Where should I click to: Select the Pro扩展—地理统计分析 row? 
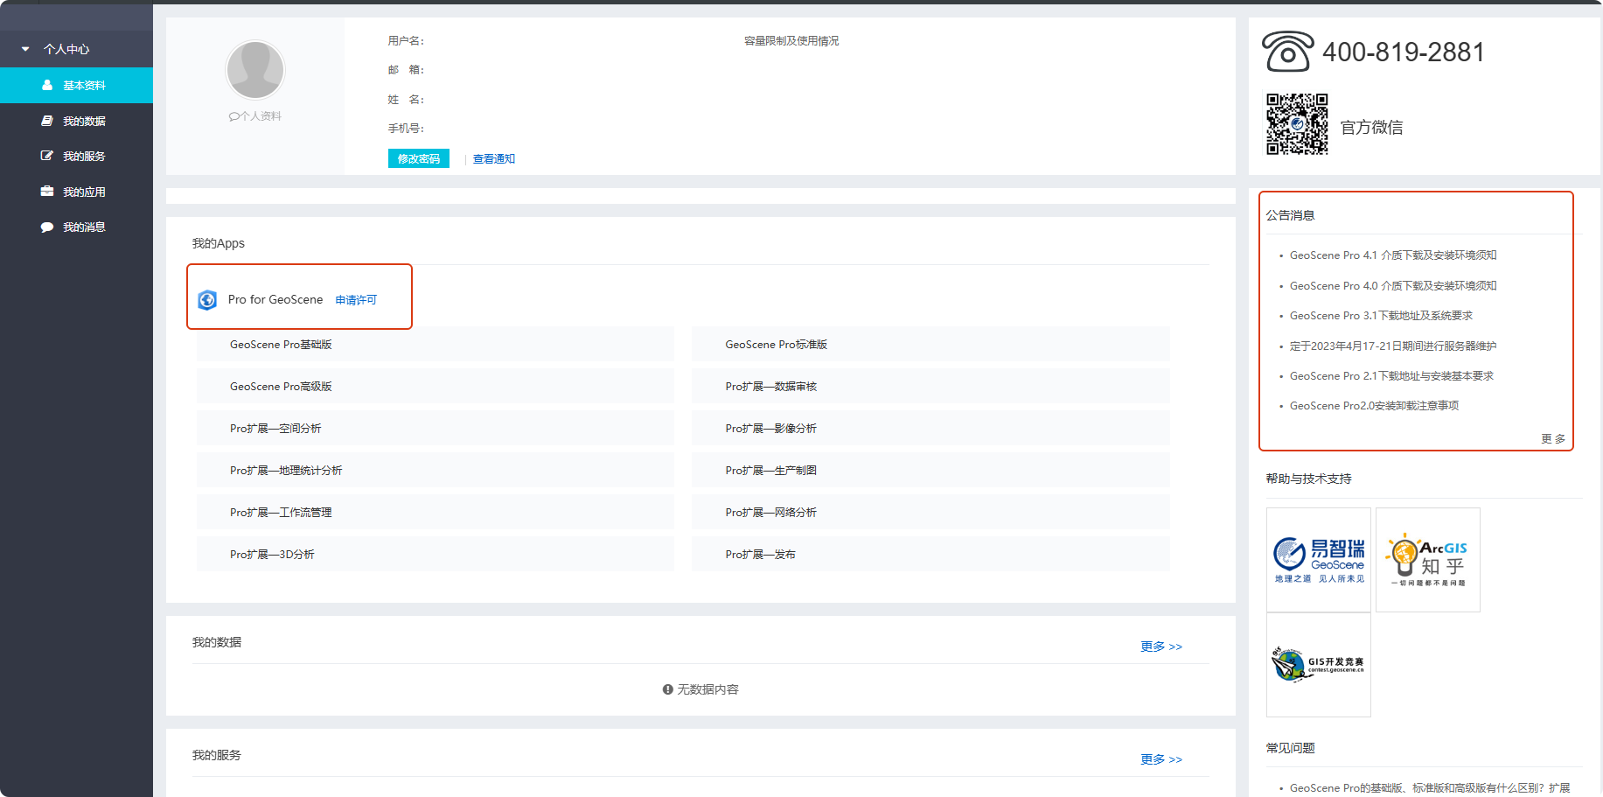[x=436, y=470]
